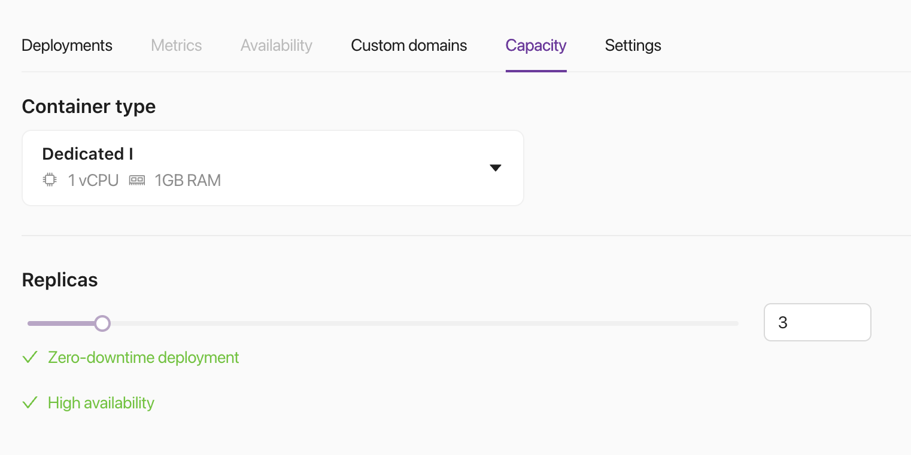This screenshot has width=911, height=455.
Task: Click the dropdown arrow on the Dedicated I selector
Action: [496, 168]
